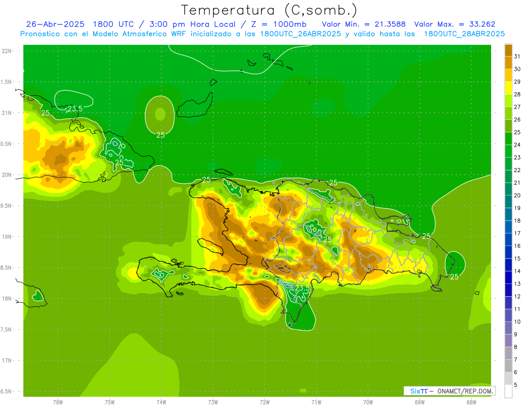
Task: Click the legend value '31'
Action: [x=517, y=56]
